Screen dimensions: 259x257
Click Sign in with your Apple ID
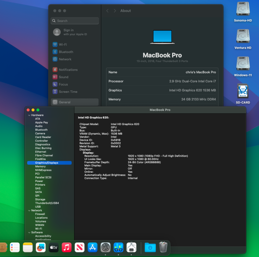(75, 32)
